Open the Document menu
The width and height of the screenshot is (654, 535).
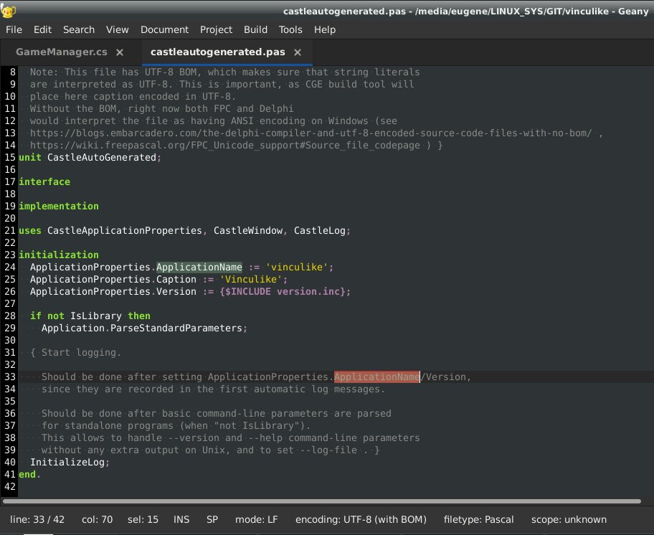click(x=164, y=29)
